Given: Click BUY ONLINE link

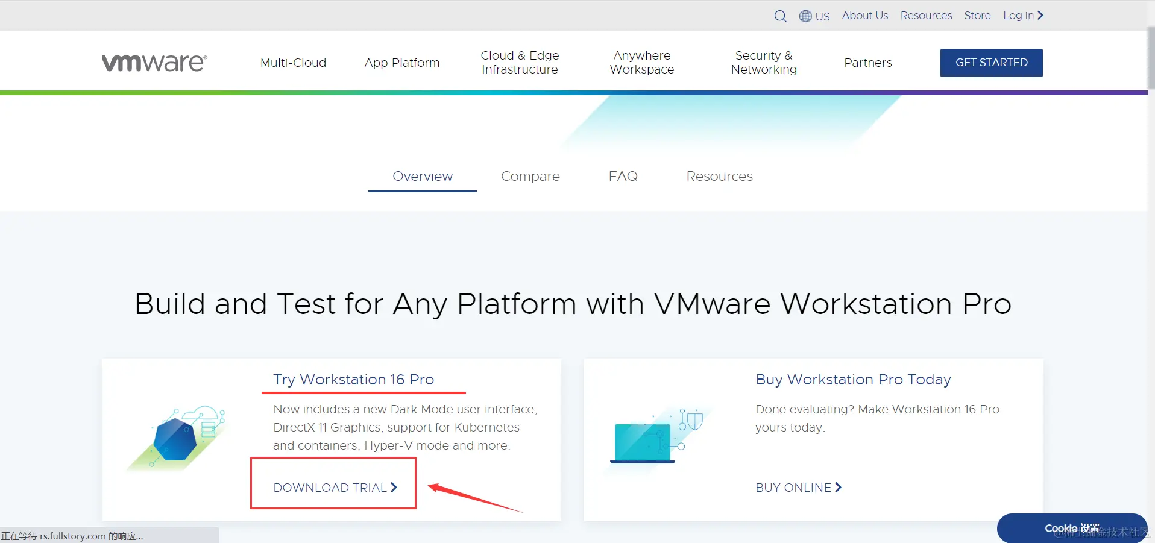Looking at the screenshot, I should 799,488.
